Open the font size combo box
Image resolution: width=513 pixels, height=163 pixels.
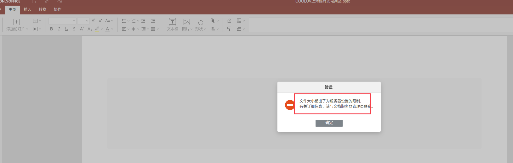pyautogui.click(x=83, y=21)
